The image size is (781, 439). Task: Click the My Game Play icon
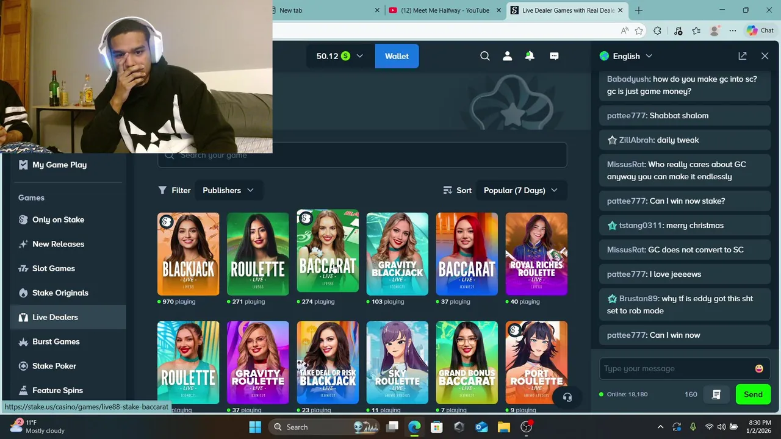click(23, 165)
